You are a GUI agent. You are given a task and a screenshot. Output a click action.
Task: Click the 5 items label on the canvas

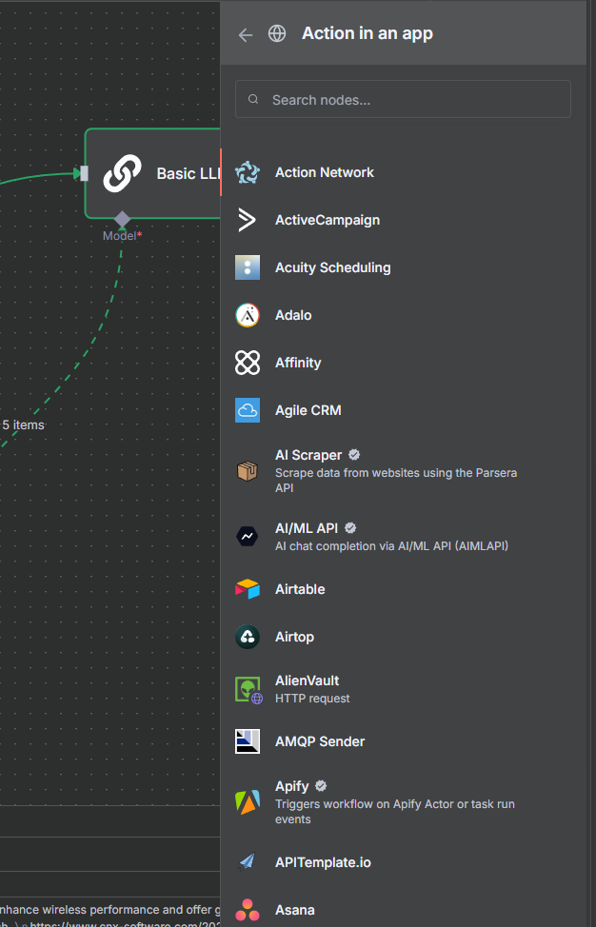coord(23,424)
